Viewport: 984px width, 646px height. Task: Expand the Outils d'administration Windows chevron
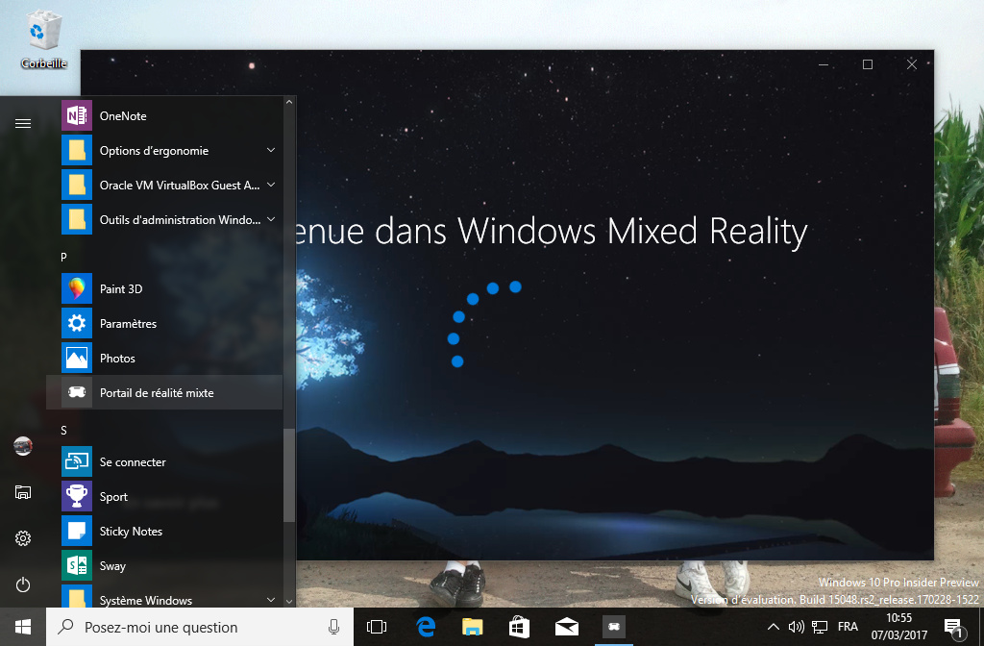pyautogui.click(x=270, y=219)
